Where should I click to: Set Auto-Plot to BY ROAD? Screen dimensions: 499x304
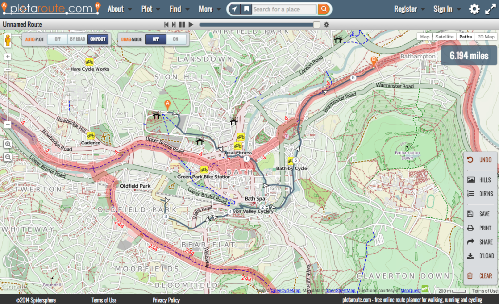click(77, 39)
